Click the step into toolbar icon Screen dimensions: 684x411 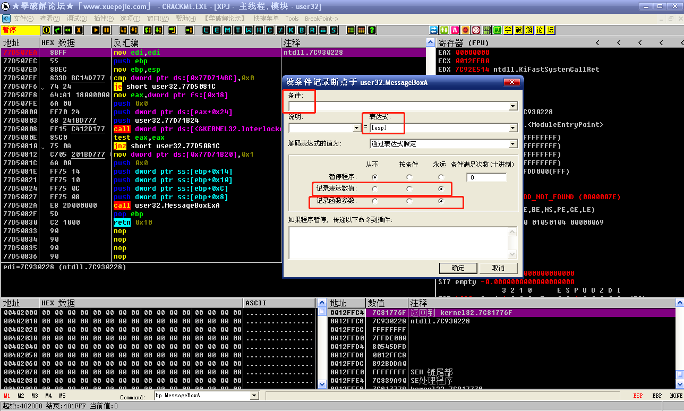124,30
